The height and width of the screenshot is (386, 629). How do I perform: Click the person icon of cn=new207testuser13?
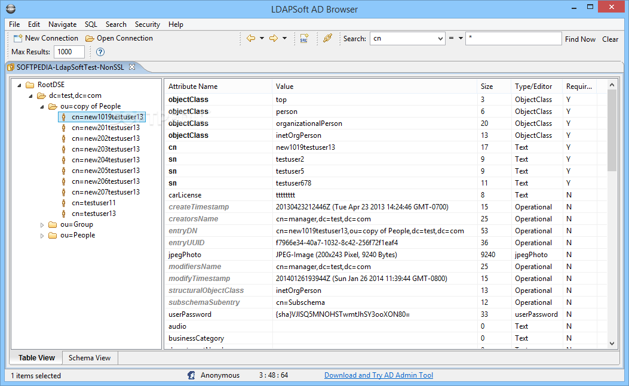(63, 192)
